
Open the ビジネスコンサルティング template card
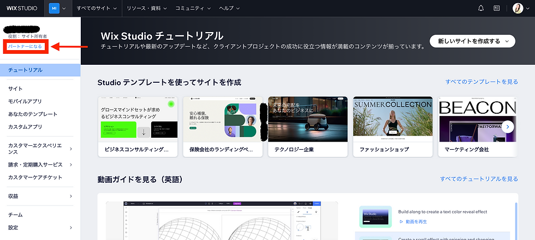[x=138, y=127]
